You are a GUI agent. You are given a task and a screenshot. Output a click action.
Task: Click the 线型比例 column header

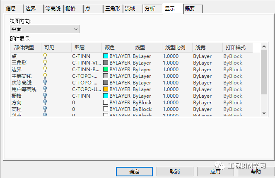click(x=177, y=47)
